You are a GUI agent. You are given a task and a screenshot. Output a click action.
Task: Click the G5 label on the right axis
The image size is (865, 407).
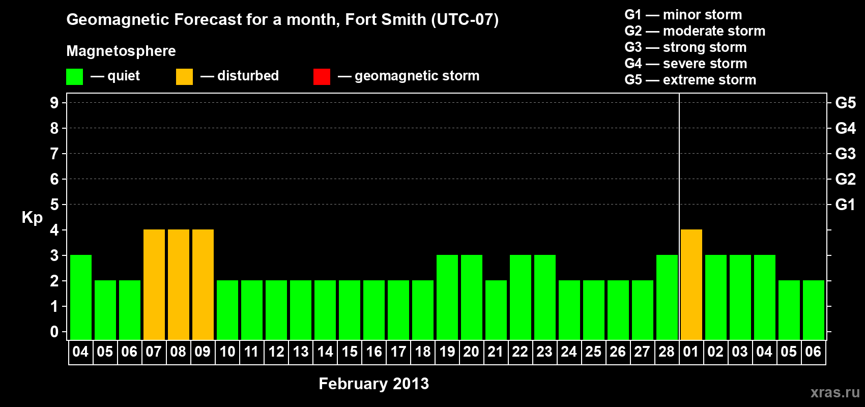tap(846, 103)
